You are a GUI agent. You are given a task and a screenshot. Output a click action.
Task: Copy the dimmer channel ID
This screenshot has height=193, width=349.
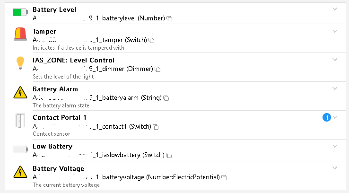[x=157, y=70]
